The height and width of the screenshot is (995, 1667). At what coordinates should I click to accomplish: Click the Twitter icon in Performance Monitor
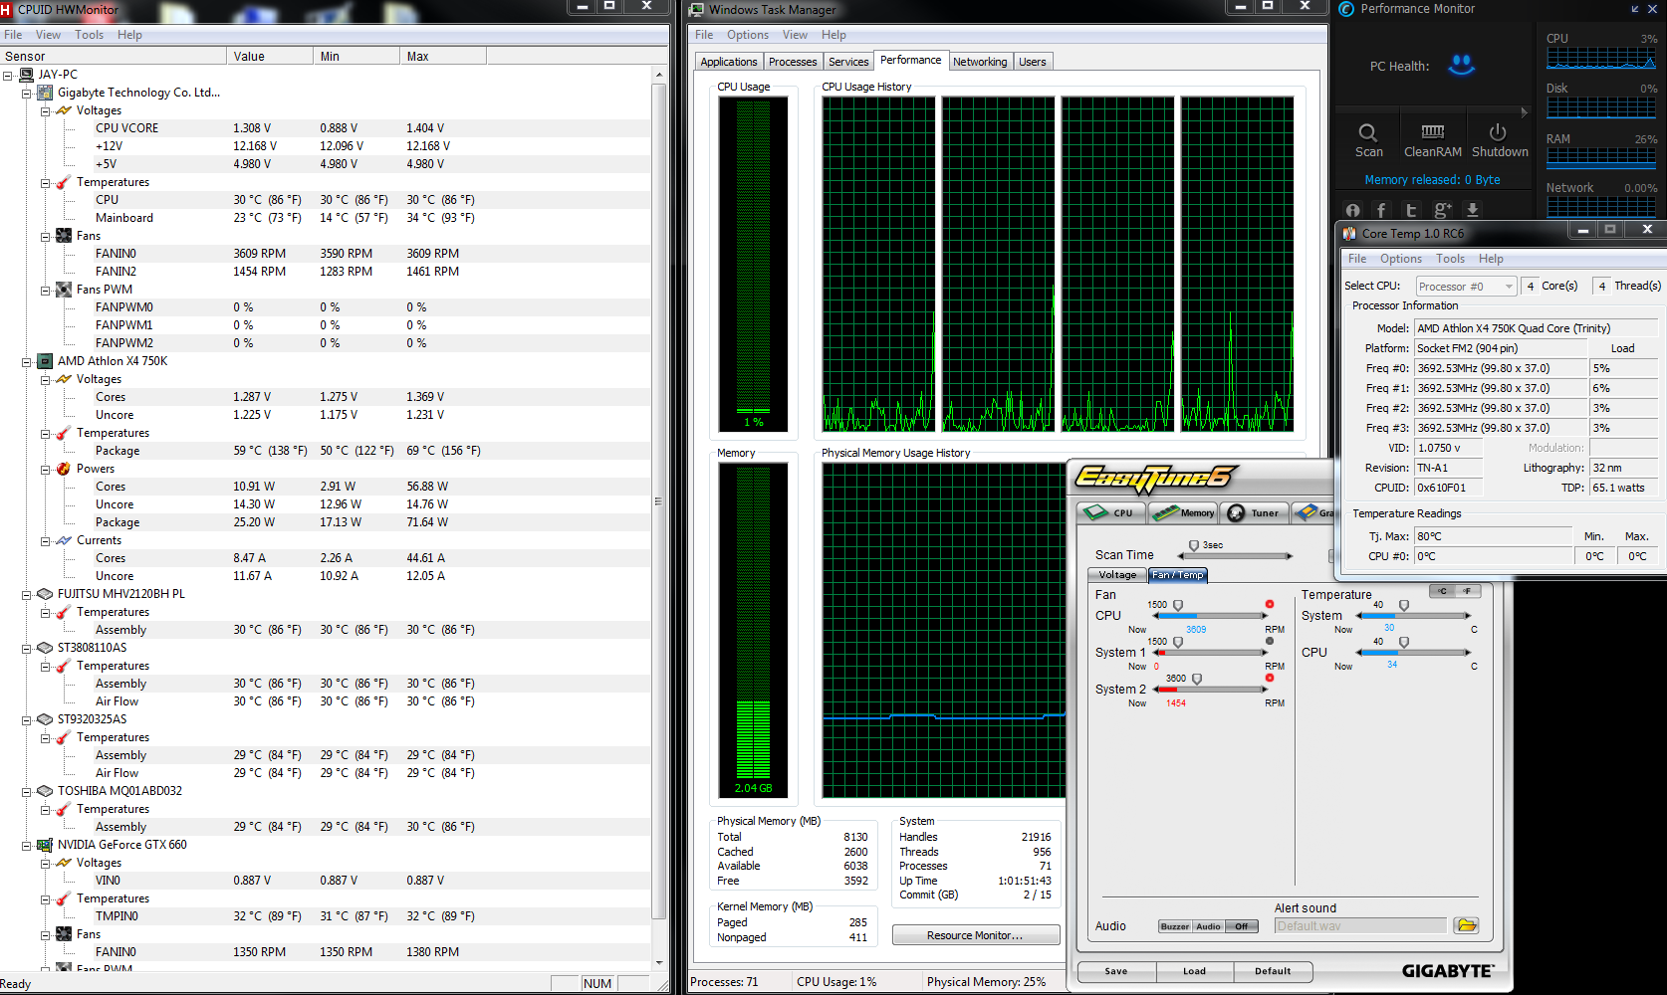1411,210
